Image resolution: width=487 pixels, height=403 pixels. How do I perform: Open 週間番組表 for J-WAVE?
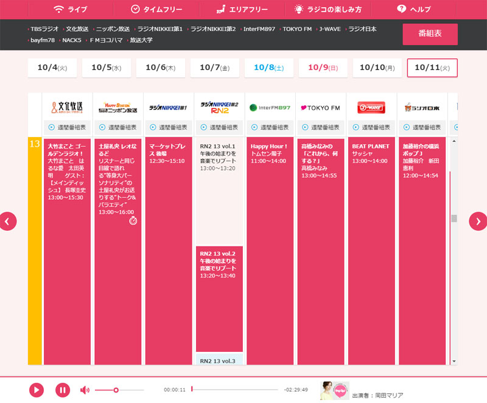pos(371,127)
